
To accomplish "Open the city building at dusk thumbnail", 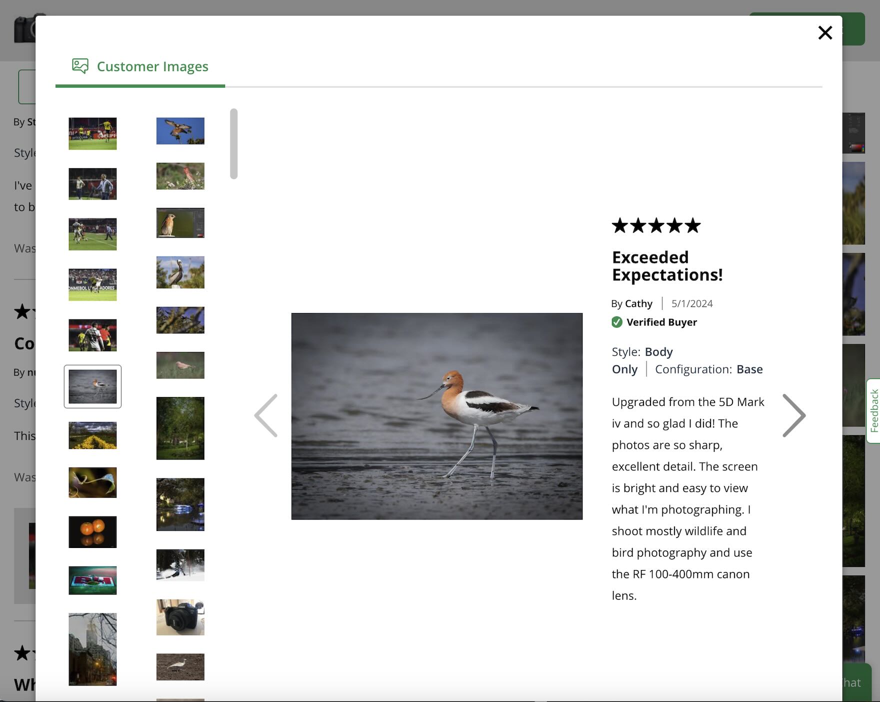I will (92, 649).
